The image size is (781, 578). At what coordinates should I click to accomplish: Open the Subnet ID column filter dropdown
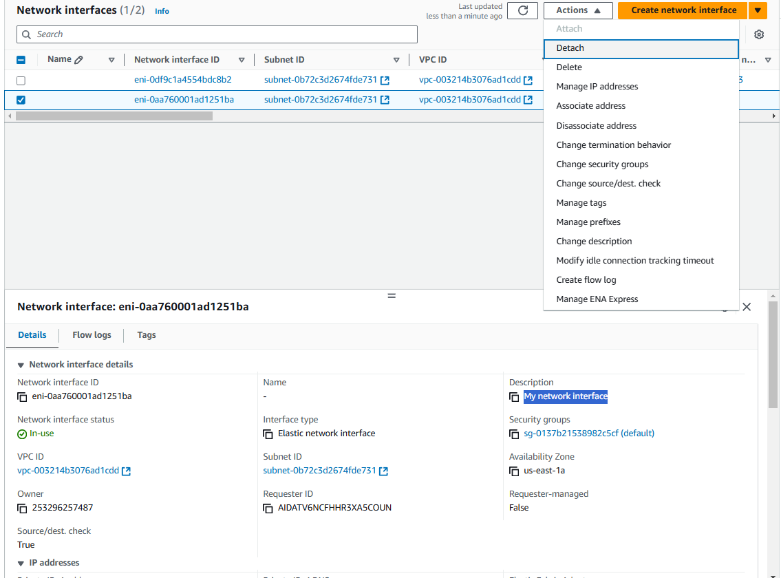click(397, 59)
